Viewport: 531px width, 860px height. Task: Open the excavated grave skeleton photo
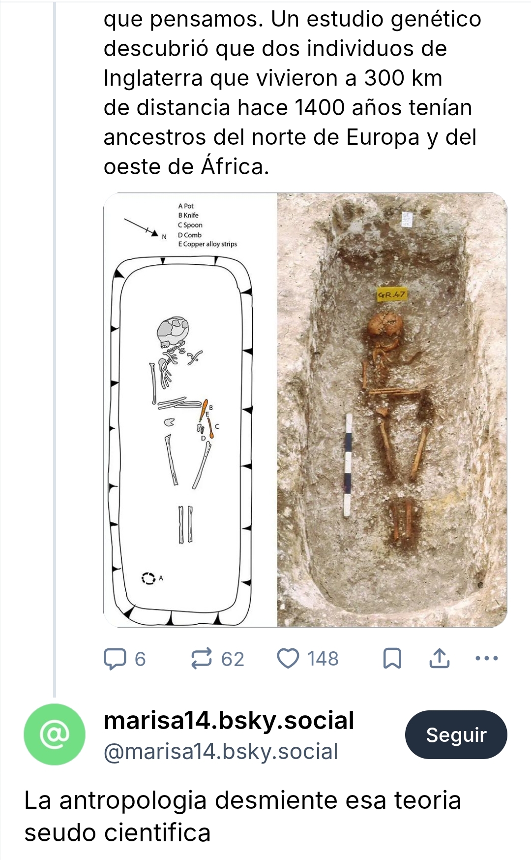point(392,410)
